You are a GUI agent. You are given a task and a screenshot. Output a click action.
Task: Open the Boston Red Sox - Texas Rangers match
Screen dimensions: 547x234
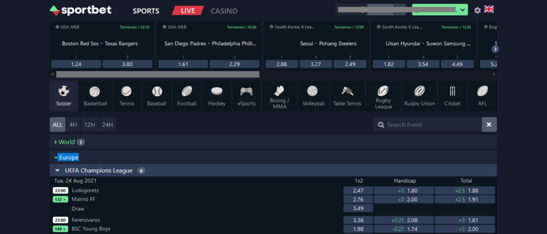pos(100,44)
